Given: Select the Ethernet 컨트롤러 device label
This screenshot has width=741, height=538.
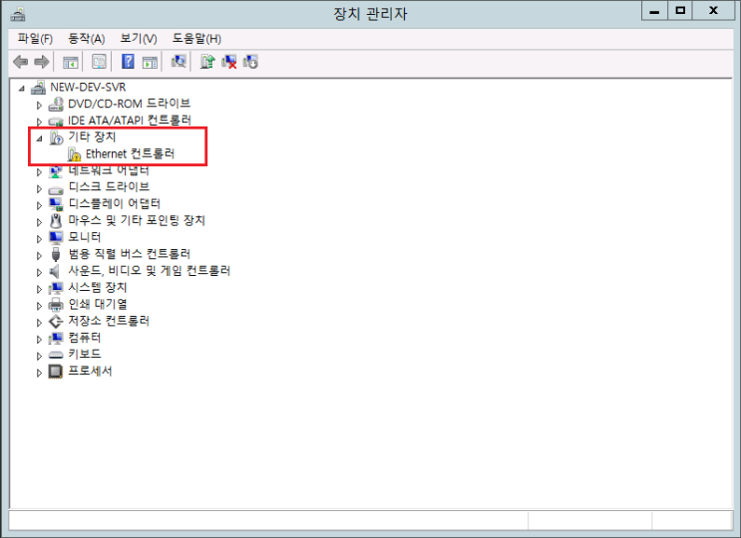Looking at the screenshot, I should coord(130,153).
